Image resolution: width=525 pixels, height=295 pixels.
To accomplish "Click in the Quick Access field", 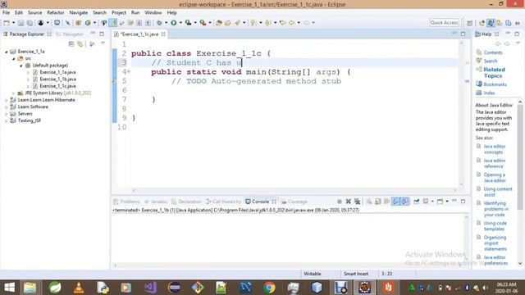I will 444,22.
